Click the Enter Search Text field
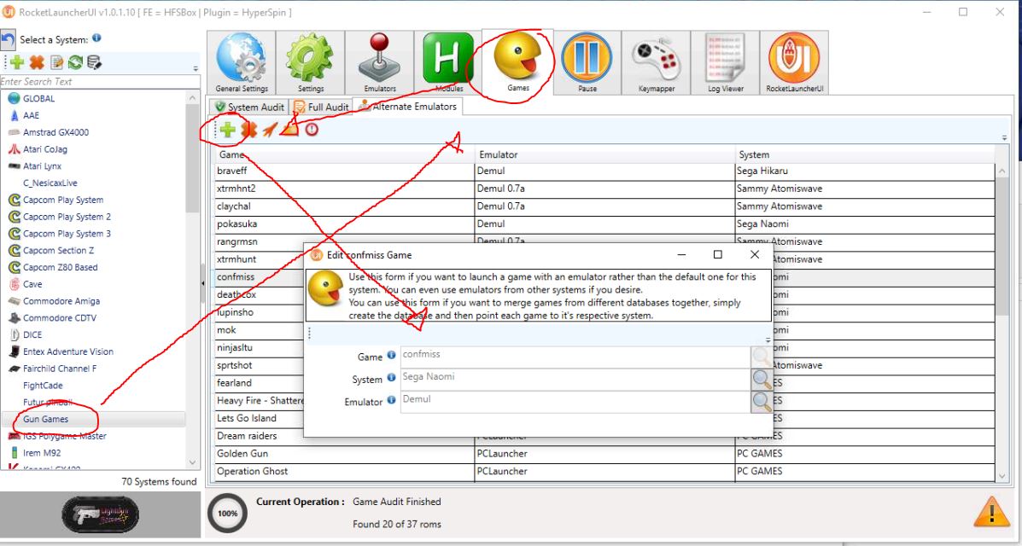The height and width of the screenshot is (546, 1022). (98, 82)
